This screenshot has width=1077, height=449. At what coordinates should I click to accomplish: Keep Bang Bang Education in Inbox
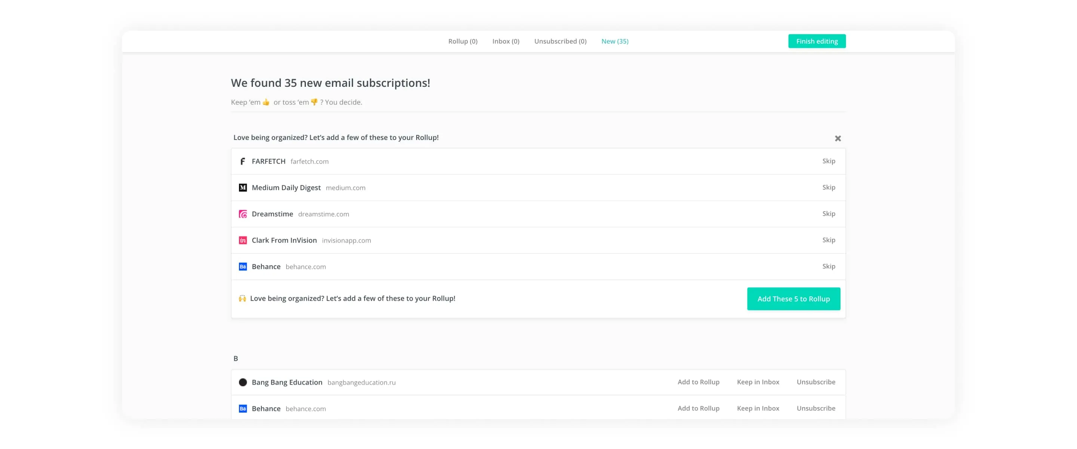[758, 382]
